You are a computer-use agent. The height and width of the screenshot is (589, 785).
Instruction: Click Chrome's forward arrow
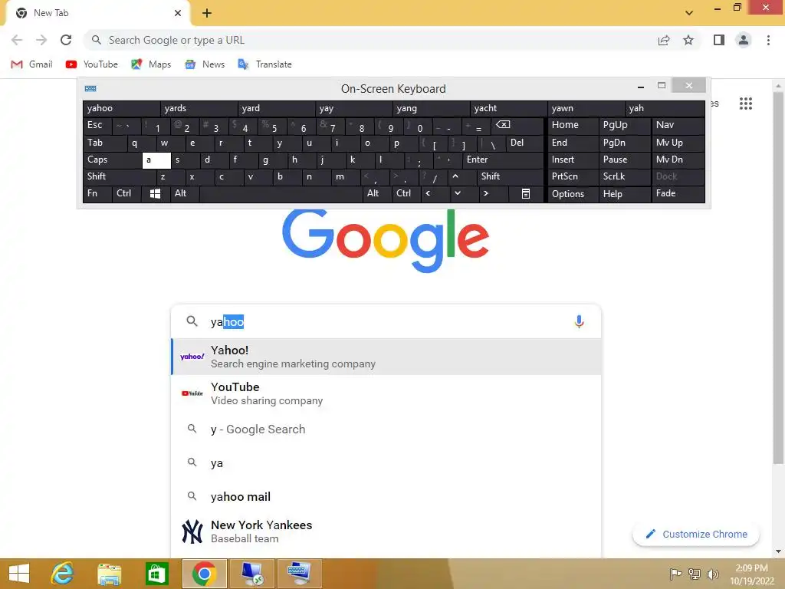41,40
